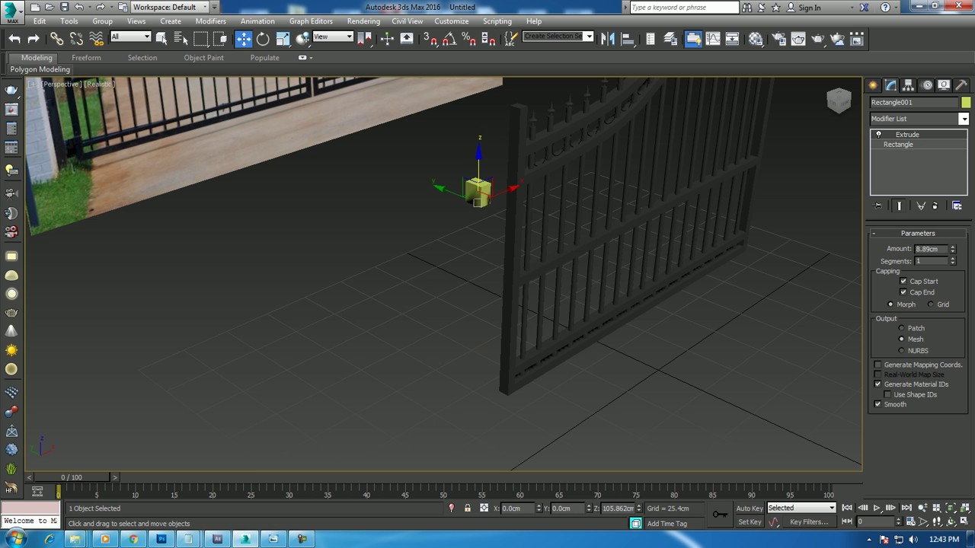Open the Hierarchy panel icon
This screenshot has width=975, height=548.
pos(909,85)
